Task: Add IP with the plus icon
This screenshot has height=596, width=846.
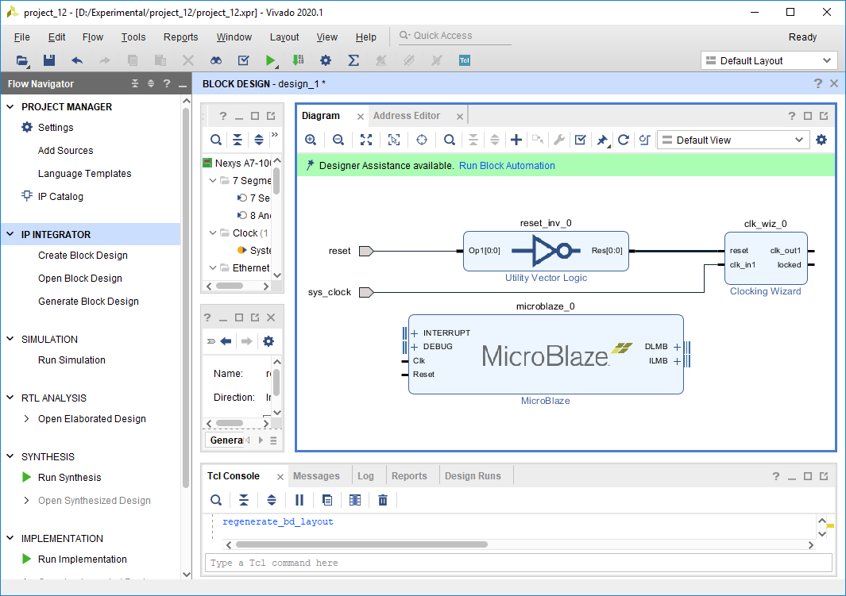Action: [516, 140]
